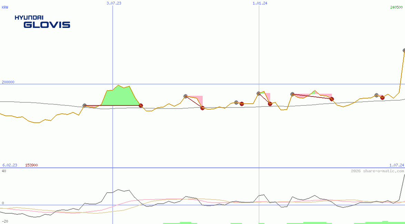This screenshot has height=224, width=405.
Task: Select the gray buy marker near 3.07.23
Action: point(84,105)
